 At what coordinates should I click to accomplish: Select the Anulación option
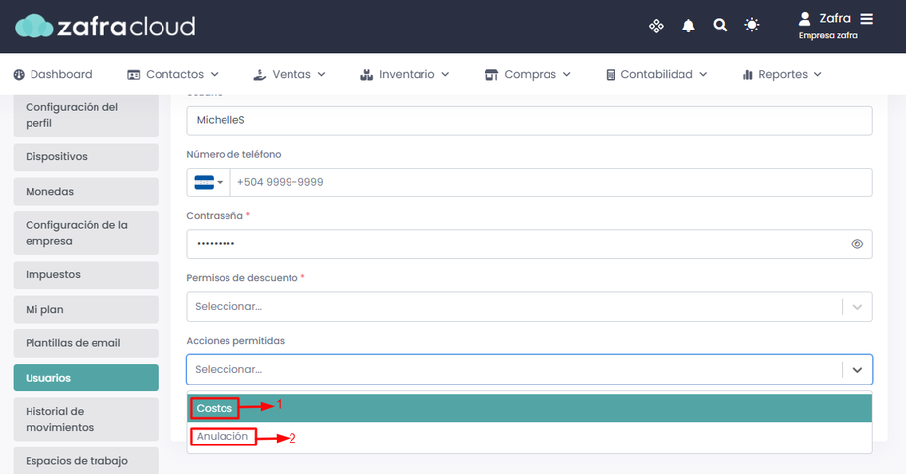click(x=529, y=437)
